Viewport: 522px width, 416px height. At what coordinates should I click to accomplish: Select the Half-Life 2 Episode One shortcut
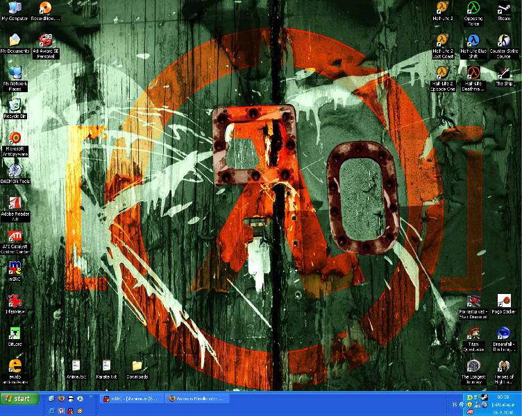point(443,79)
